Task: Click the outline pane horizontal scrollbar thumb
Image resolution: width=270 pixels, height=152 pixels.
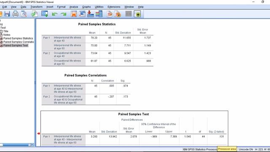Action: point(16,145)
